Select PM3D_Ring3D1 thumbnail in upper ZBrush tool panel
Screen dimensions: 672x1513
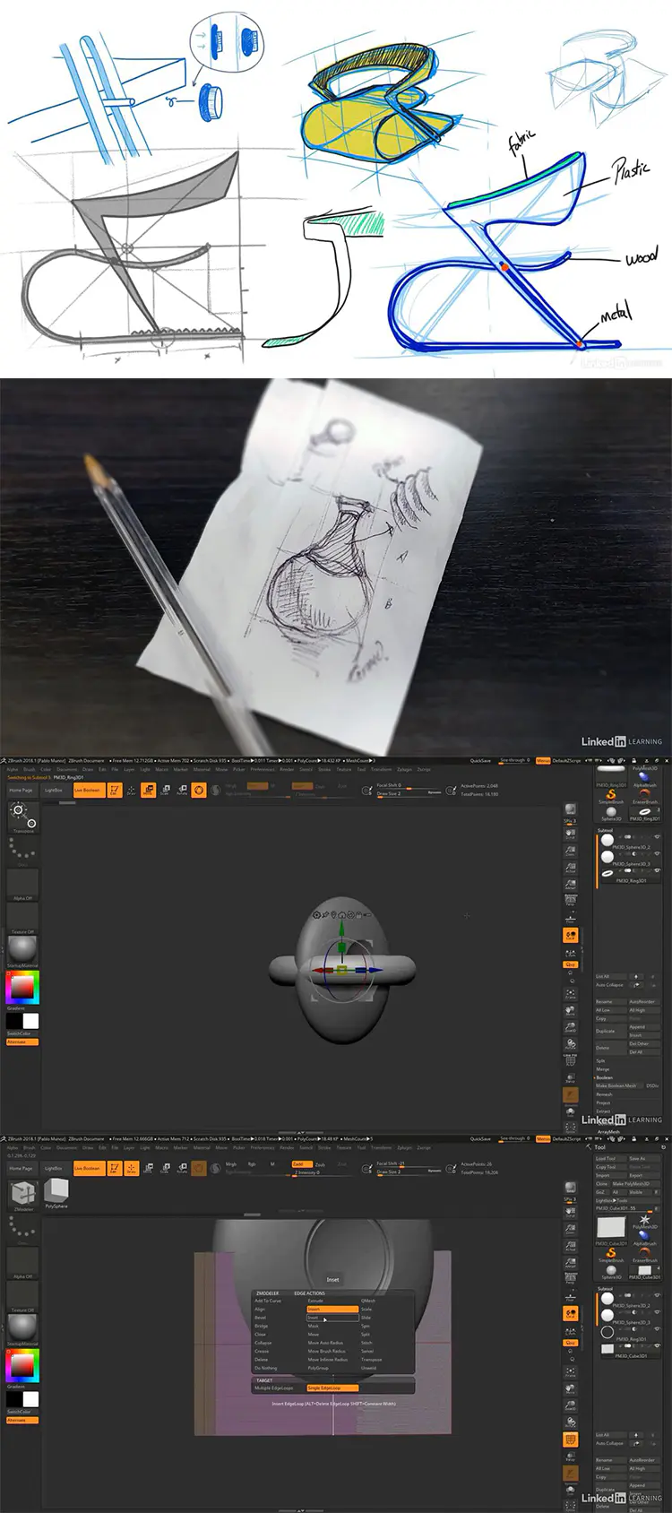tap(645, 814)
